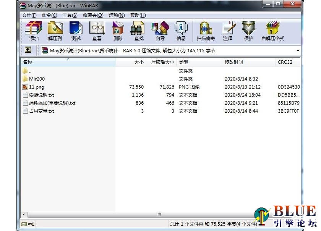Open the 文件(F) menu
This screenshot has height=231, width=321.
[29, 15]
